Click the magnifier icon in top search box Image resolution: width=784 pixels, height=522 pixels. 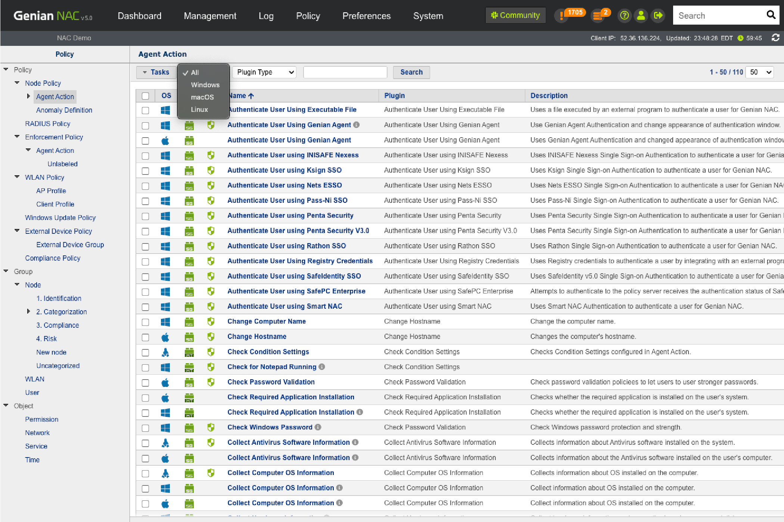point(771,15)
